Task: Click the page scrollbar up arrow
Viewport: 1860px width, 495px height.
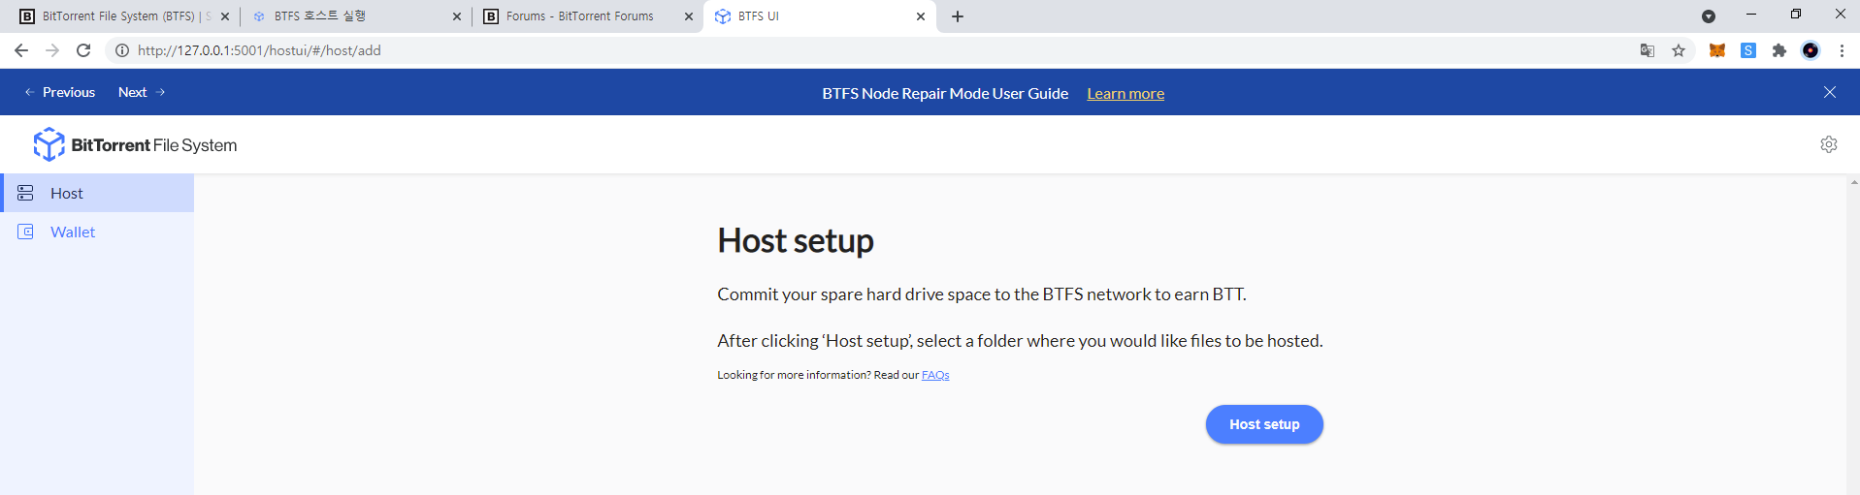Action: pyautogui.click(x=1853, y=181)
